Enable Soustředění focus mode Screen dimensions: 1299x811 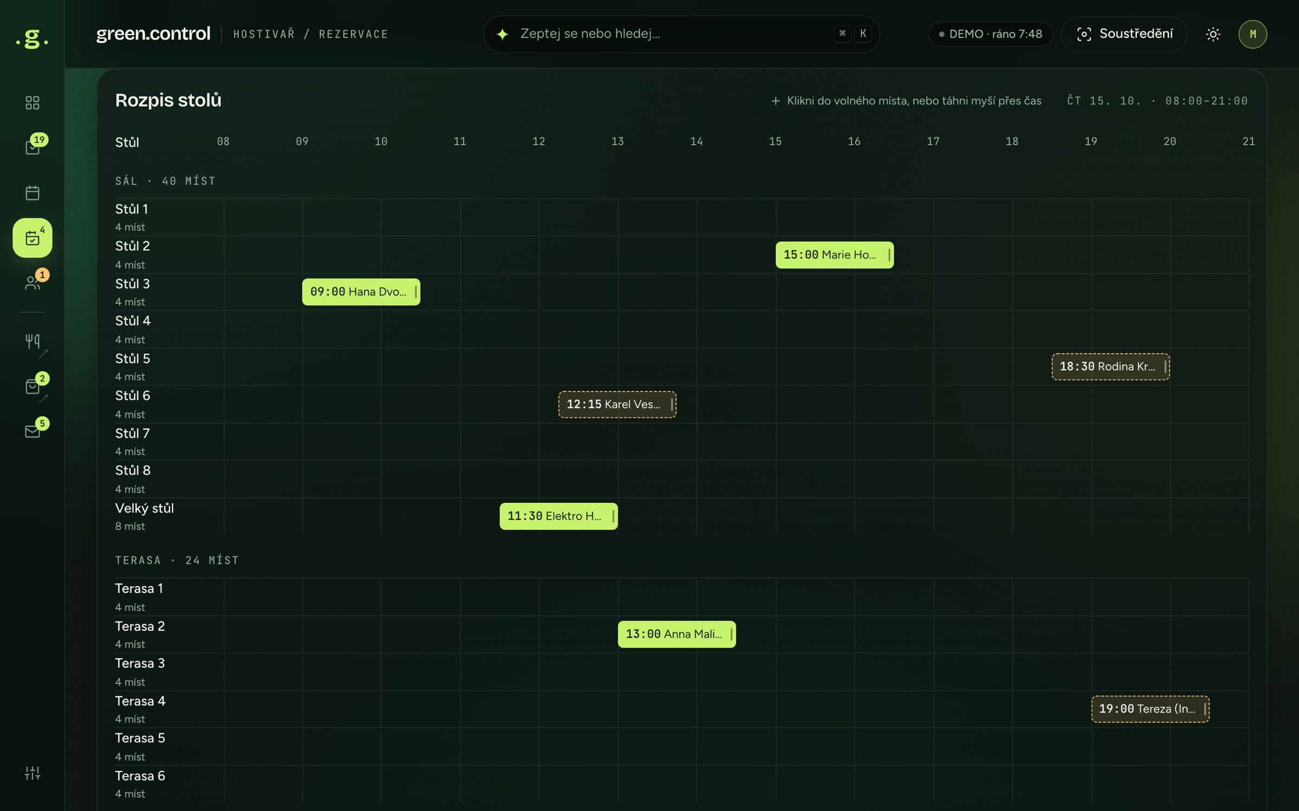(x=1124, y=34)
